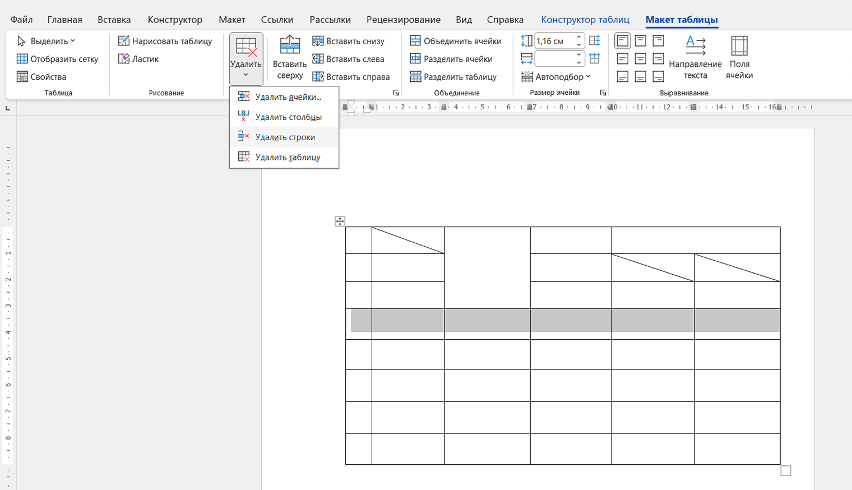
Task: Increase row height with up arrow
Action: click(579, 38)
